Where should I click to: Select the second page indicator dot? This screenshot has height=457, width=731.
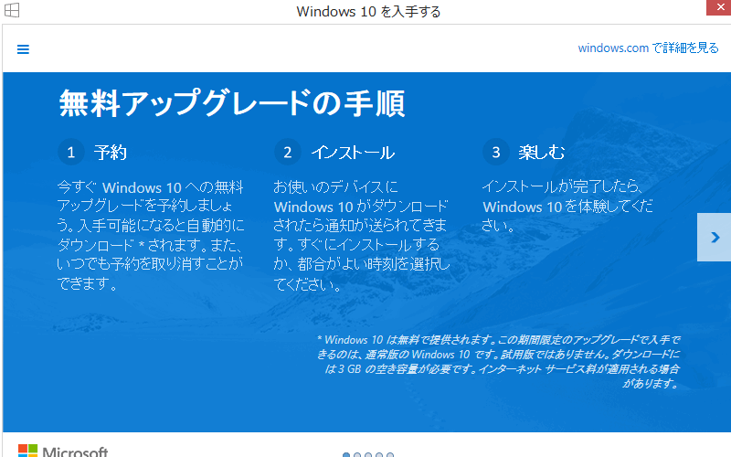(357, 454)
